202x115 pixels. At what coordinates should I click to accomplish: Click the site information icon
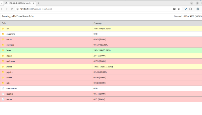(x=17, y=9)
